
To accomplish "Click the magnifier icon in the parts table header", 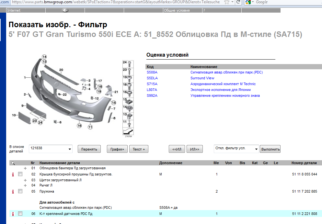I will (13, 163).
